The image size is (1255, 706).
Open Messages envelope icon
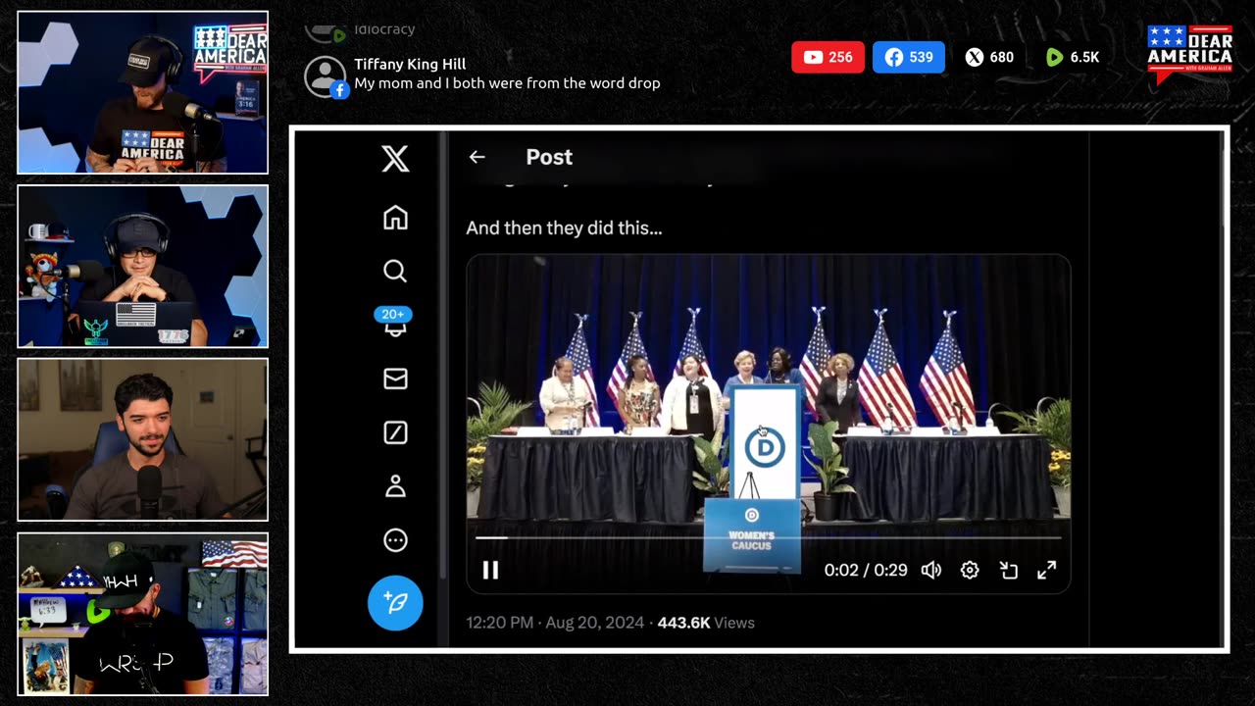[x=395, y=378]
